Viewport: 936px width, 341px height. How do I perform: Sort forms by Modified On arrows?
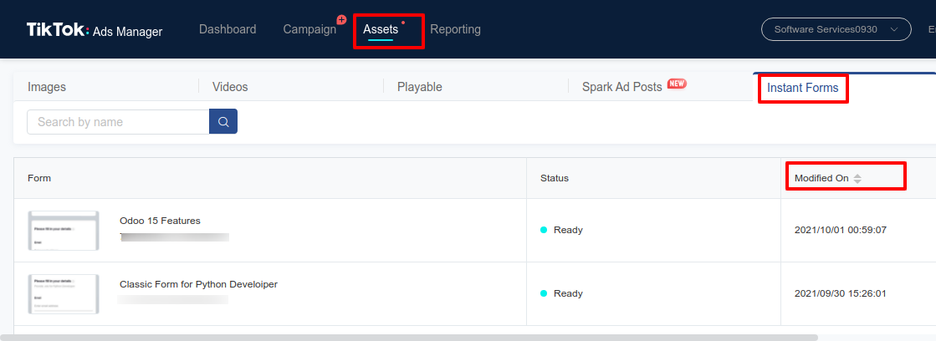pos(857,178)
